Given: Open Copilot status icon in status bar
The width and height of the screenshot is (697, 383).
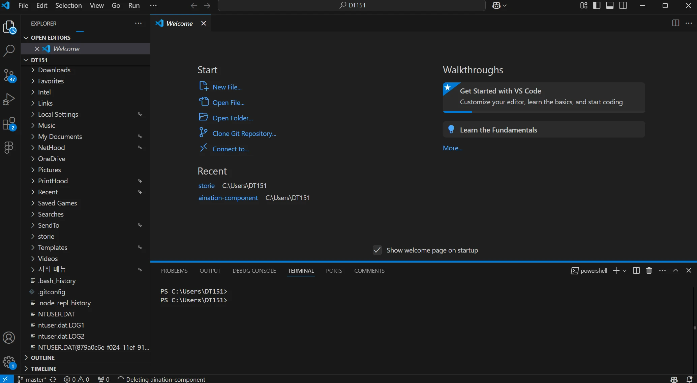Looking at the screenshot, I should point(674,379).
